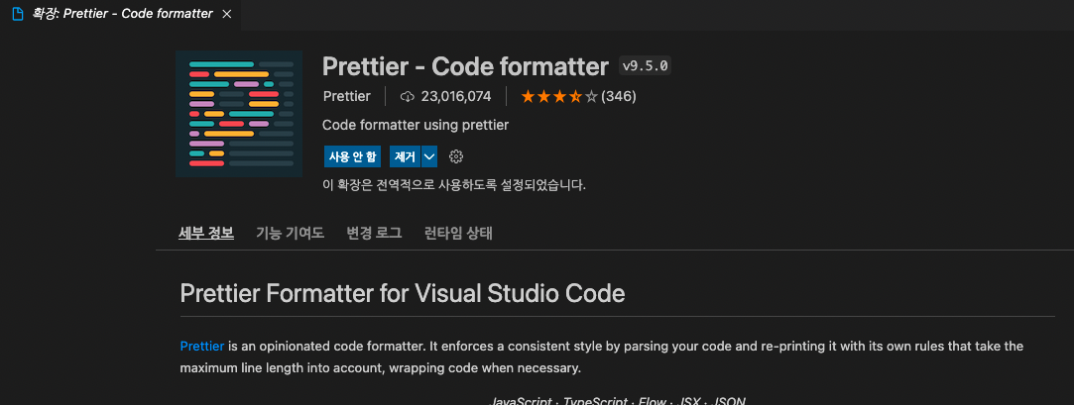Image resolution: width=1074 pixels, height=405 pixels.
Task: Click the 제거 (Uninstall) button
Action: coord(405,156)
